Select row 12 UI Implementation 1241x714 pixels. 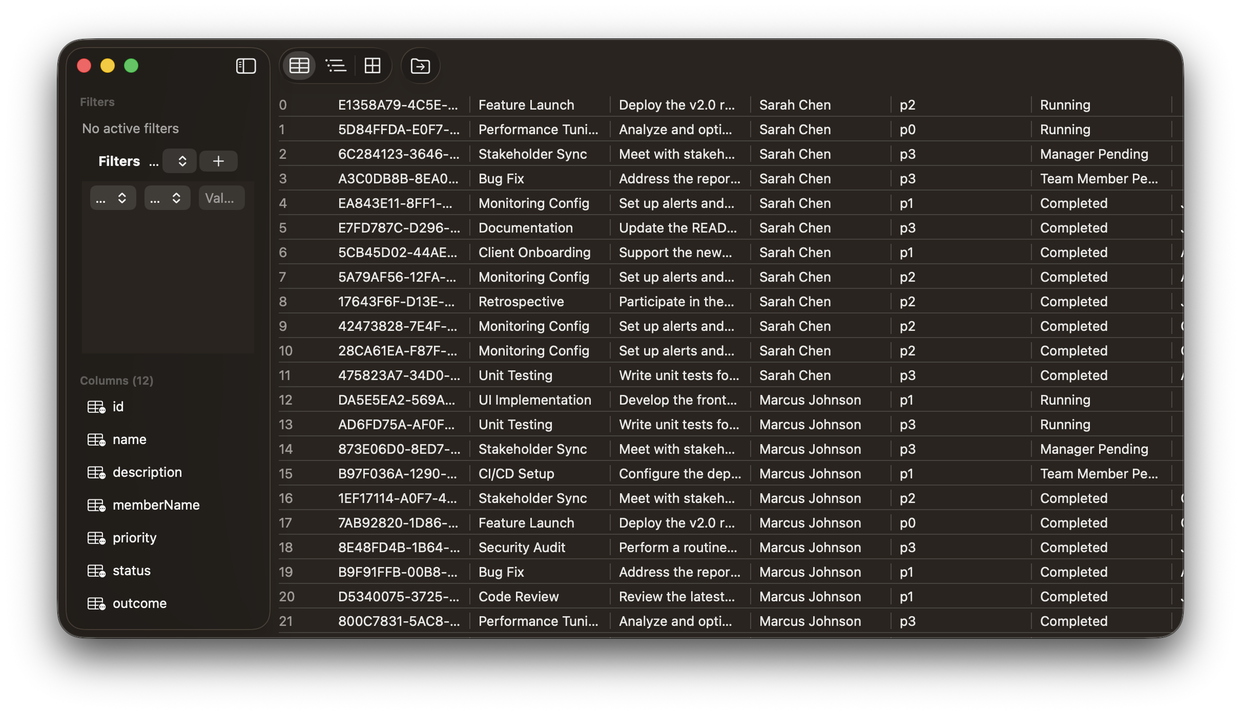click(x=534, y=400)
